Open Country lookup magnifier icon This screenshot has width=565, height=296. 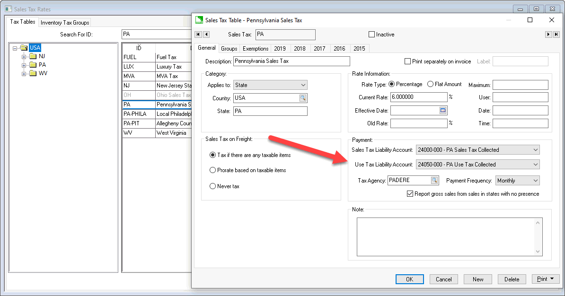tap(302, 98)
